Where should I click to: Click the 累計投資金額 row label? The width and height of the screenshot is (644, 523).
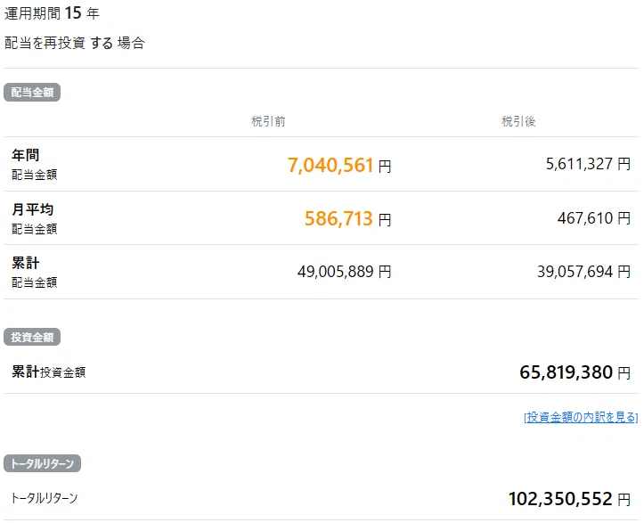point(49,372)
